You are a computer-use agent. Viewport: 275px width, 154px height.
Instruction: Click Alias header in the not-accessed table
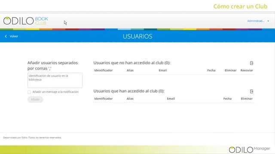(130, 70)
